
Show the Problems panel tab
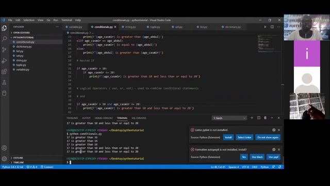pos(72,118)
